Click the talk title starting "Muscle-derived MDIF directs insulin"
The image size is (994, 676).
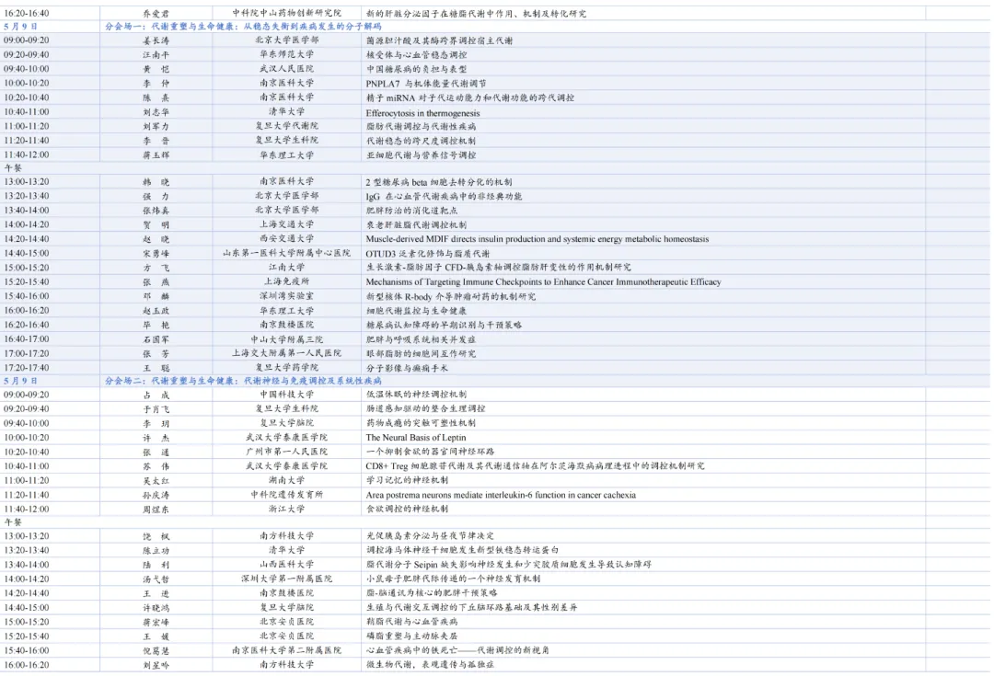click(537, 239)
